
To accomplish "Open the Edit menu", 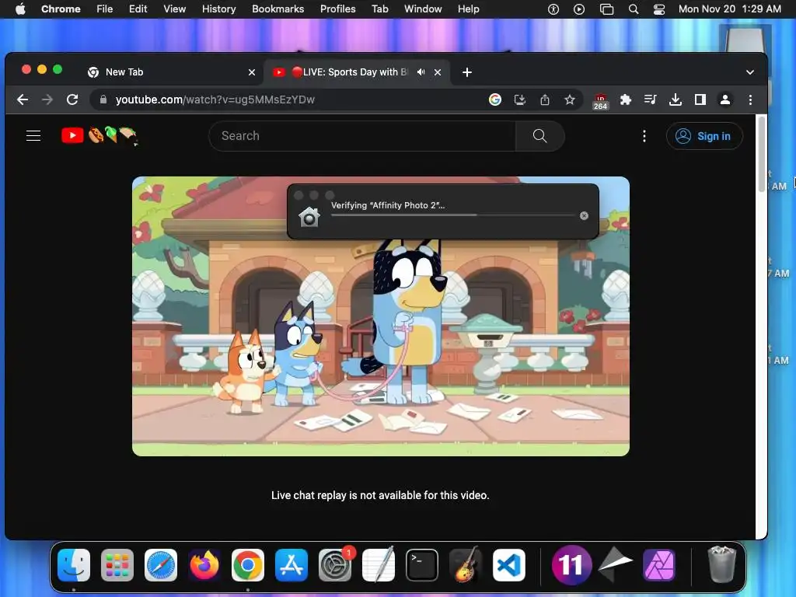I will 138,9.
